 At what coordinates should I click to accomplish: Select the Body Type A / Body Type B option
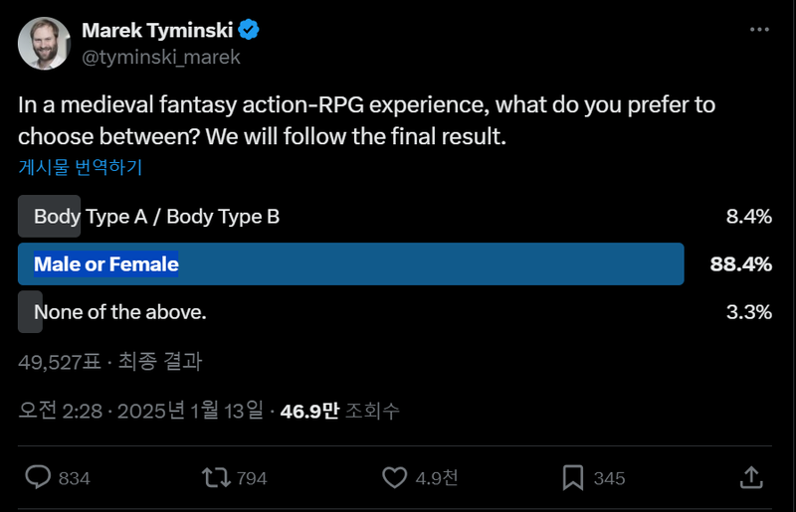[x=156, y=217]
